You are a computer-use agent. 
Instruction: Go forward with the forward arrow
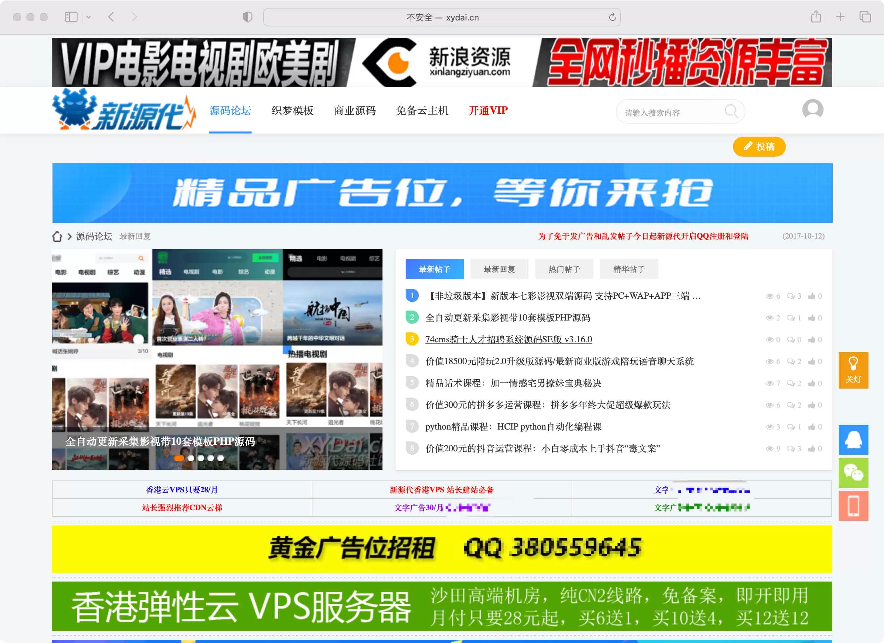pos(134,17)
